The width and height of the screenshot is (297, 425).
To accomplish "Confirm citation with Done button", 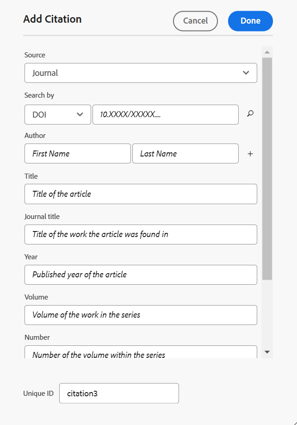I will (250, 21).
